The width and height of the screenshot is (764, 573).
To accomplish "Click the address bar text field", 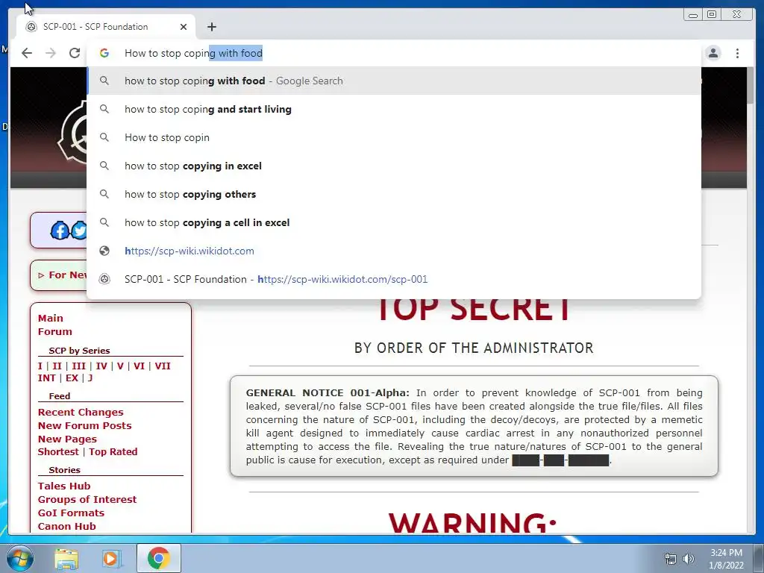I will coord(394,53).
